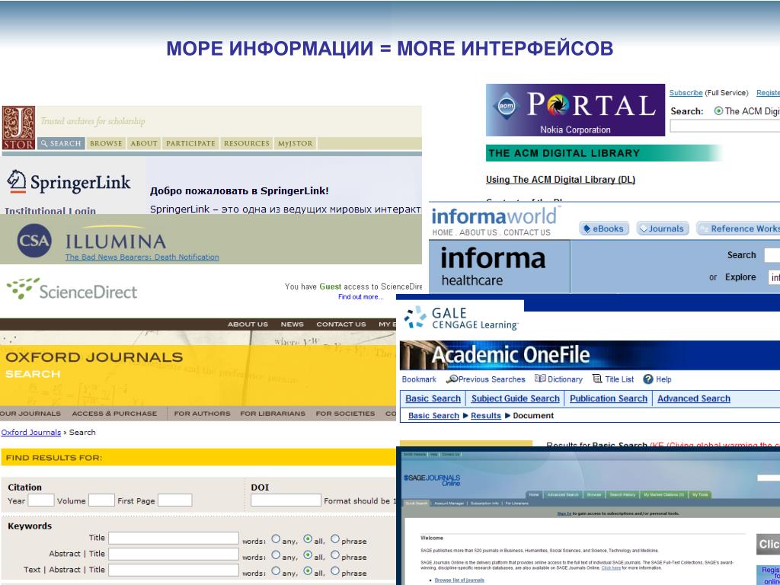Viewport: 780px width, 585px height.
Task: Click the Reference Works button on informaworld
Action: point(738,229)
